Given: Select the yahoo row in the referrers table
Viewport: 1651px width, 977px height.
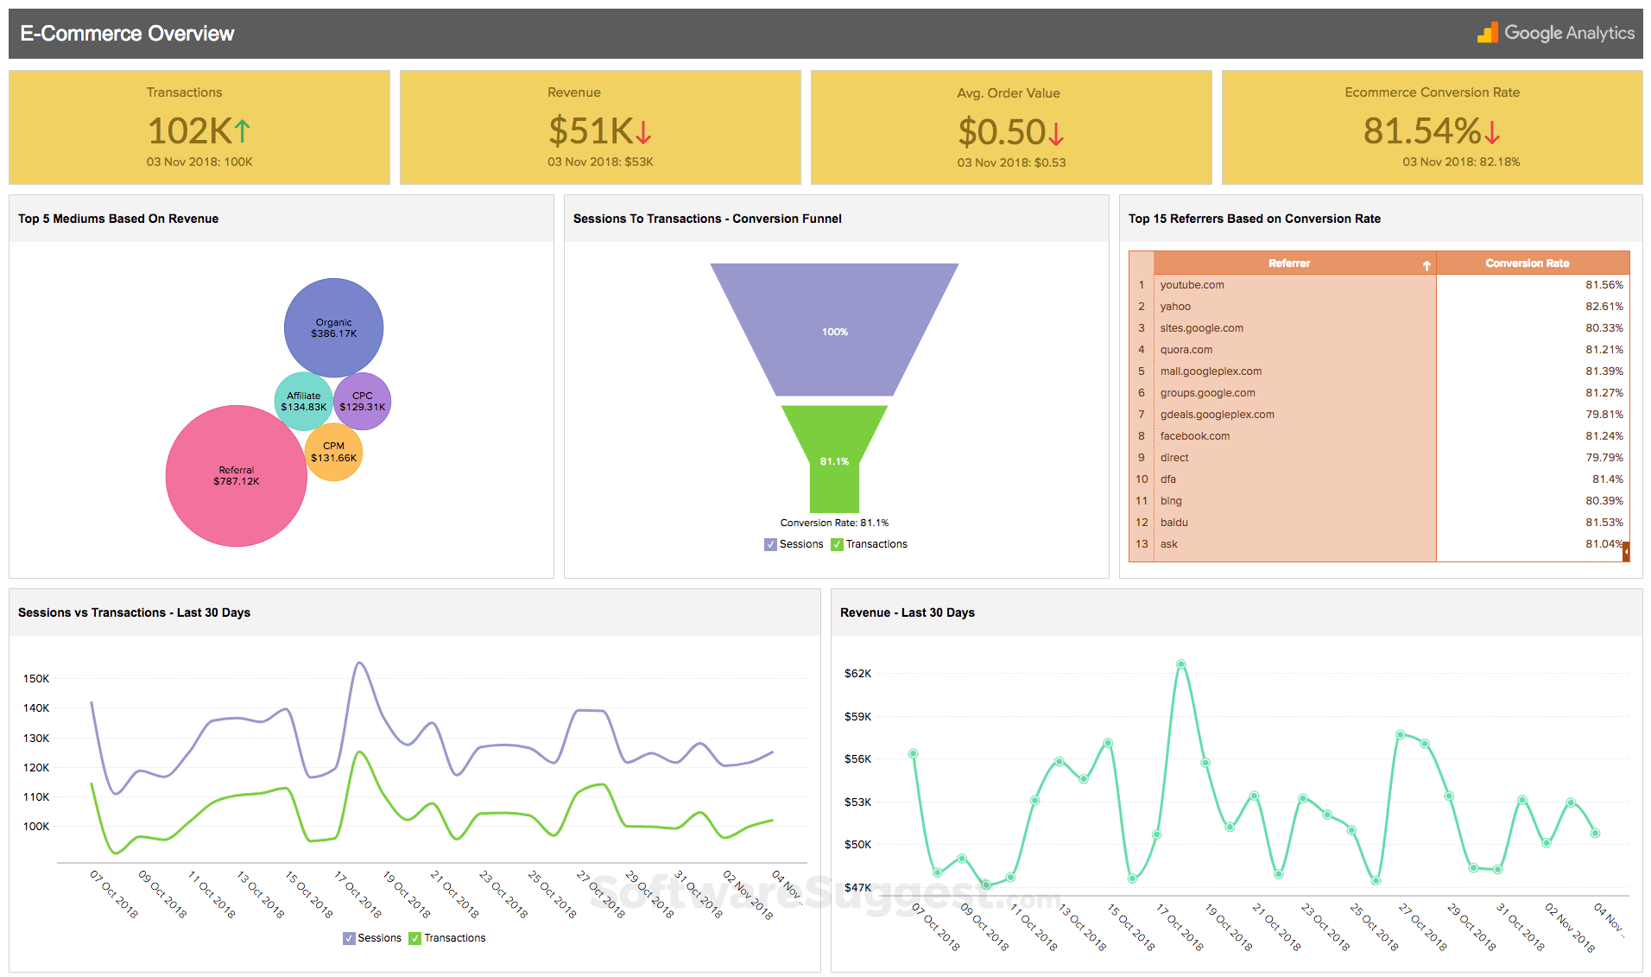Looking at the screenshot, I should point(1175,306).
